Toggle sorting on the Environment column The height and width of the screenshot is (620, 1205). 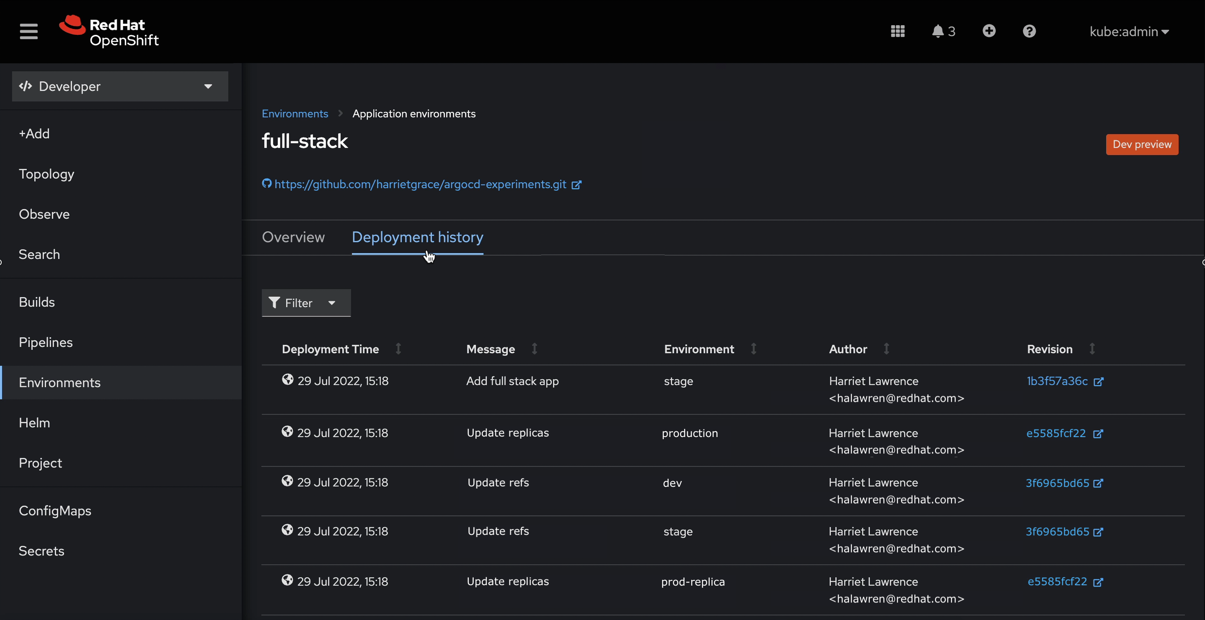point(752,348)
